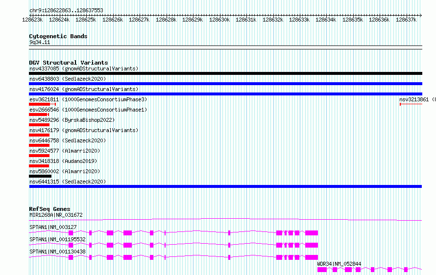
Task: Click the black bar under nsv5860002
Action: click(40, 176)
